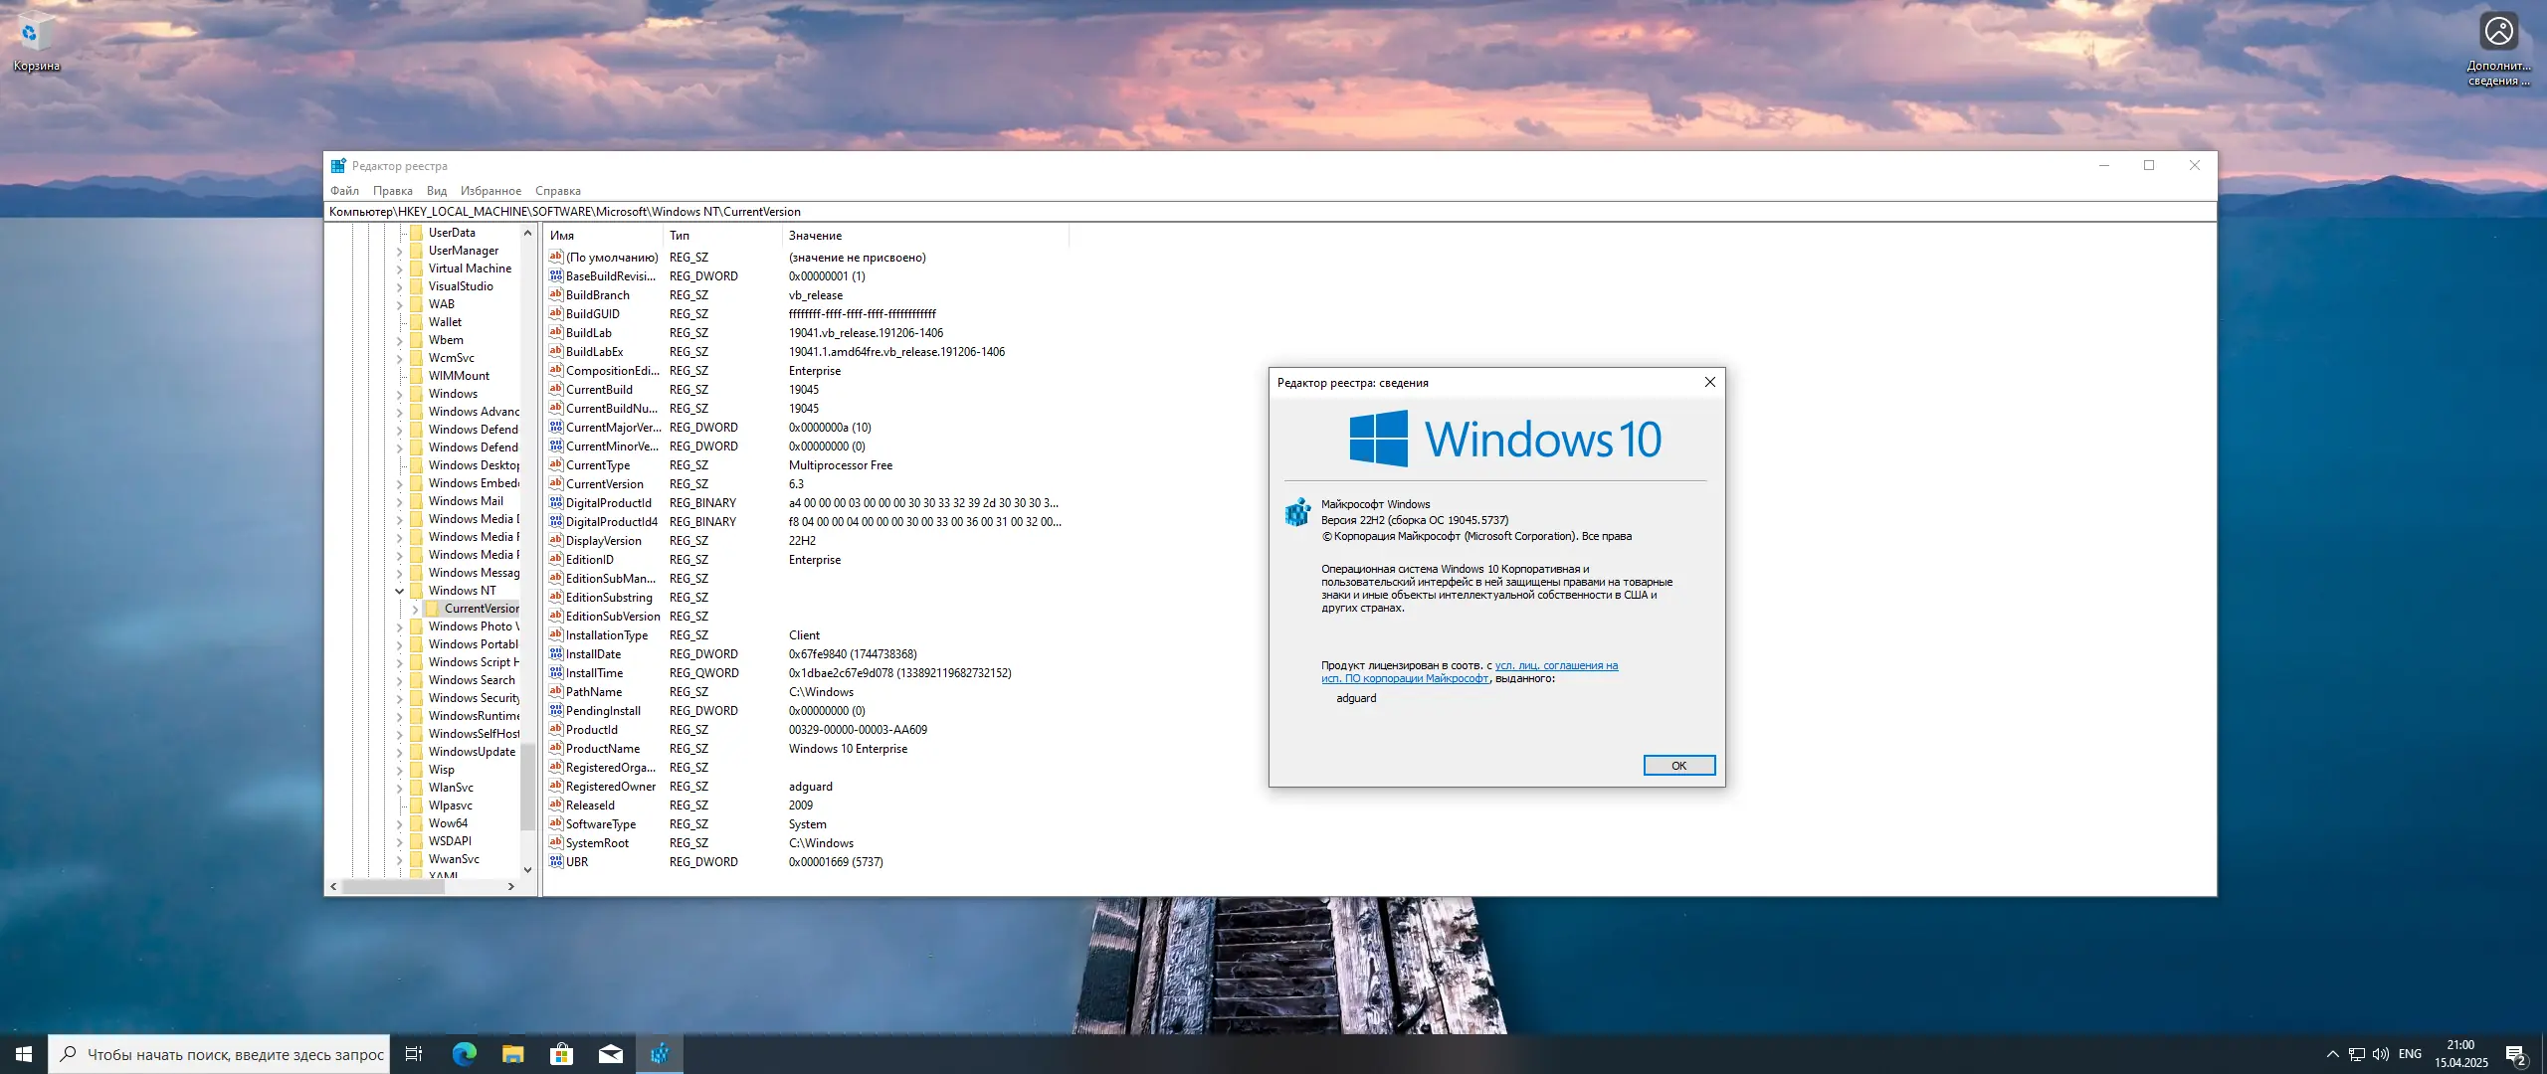
Task: Open the Microsoft license terms link
Action: (x=1555, y=666)
